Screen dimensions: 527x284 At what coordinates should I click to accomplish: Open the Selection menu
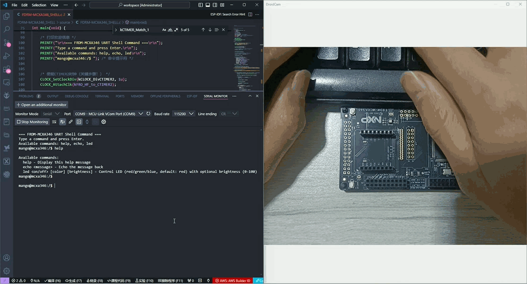pyautogui.click(x=39, y=5)
